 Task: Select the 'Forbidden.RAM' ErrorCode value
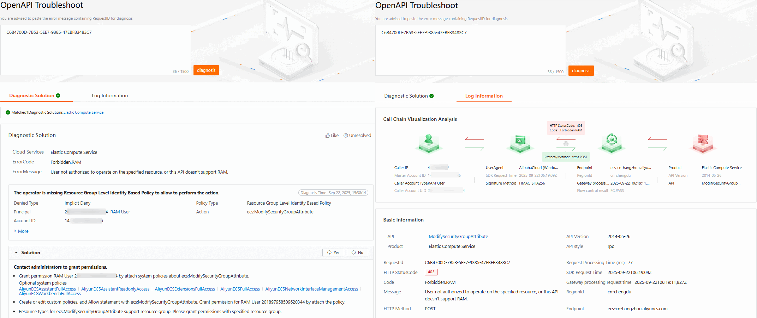click(66, 162)
